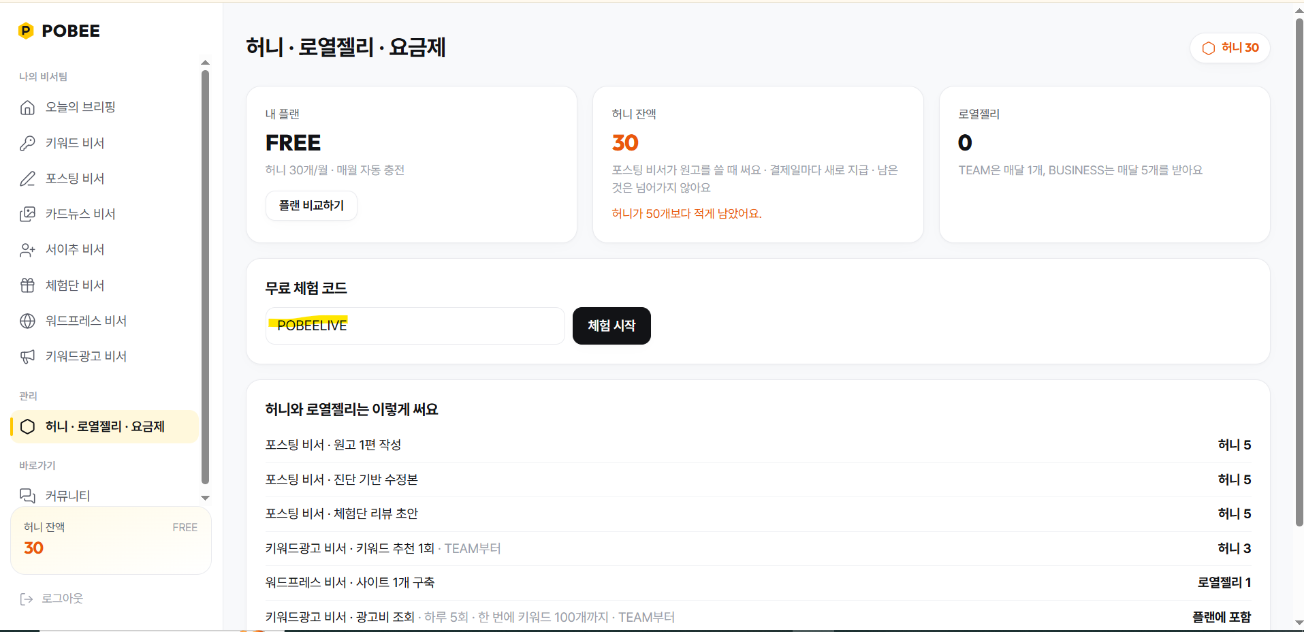Open 오늘의 브리핑 home icon

27,108
